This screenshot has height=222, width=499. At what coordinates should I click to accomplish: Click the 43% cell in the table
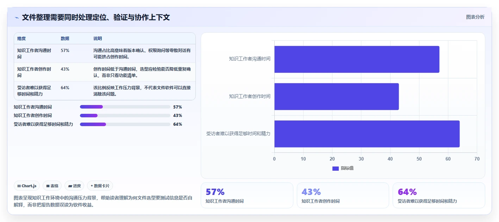click(65, 69)
